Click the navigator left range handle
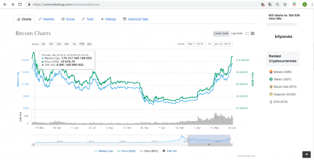This screenshot has width=314, height=160. 188,139
